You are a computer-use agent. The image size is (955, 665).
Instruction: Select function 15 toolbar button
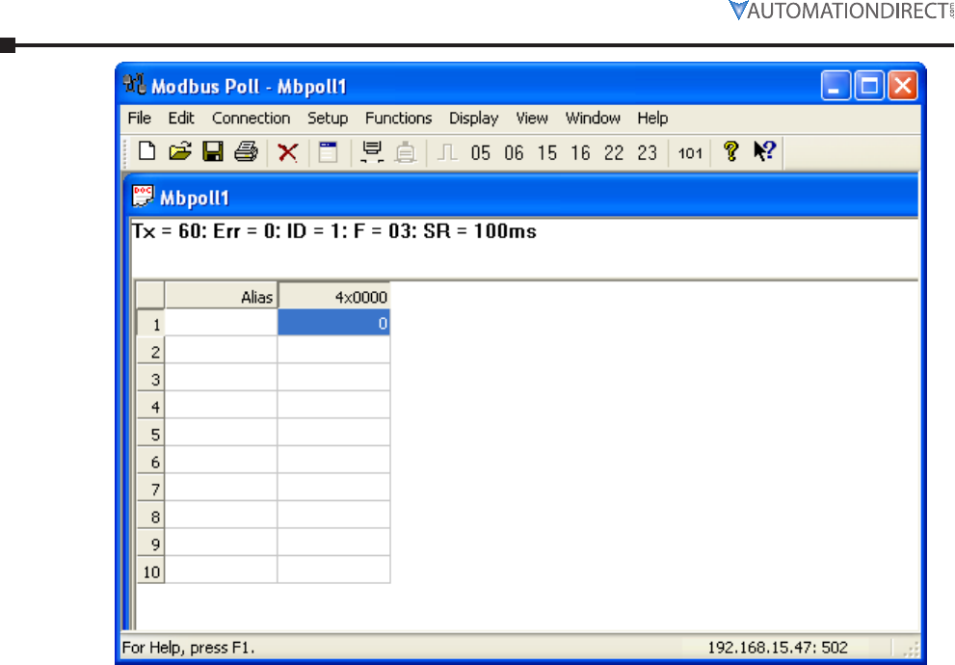(x=547, y=153)
